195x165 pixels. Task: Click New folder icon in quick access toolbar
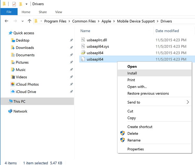(x=20, y=4)
